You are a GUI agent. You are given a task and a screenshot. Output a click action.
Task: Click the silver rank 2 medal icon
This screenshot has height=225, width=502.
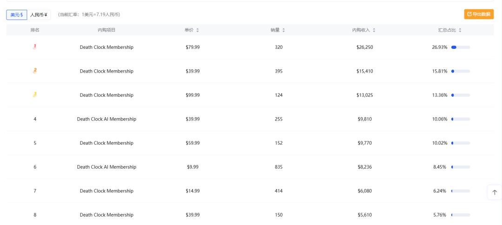(35, 71)
